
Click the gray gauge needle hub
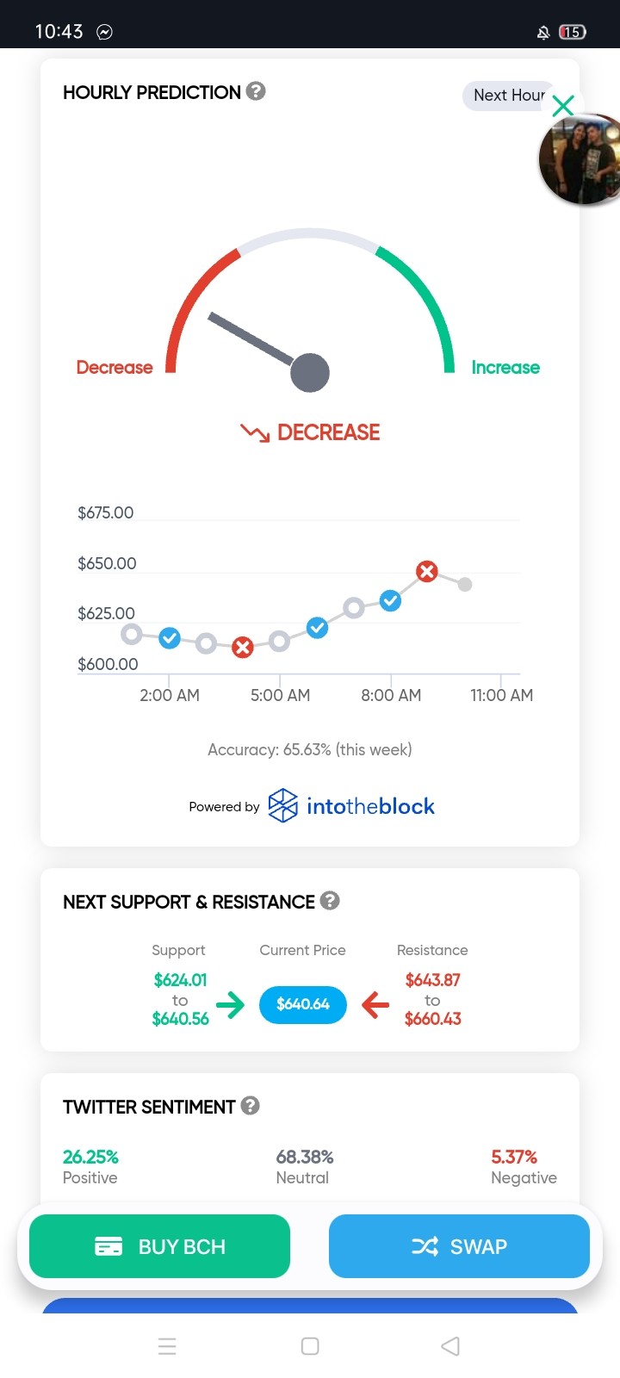click(x=310, y=373)
